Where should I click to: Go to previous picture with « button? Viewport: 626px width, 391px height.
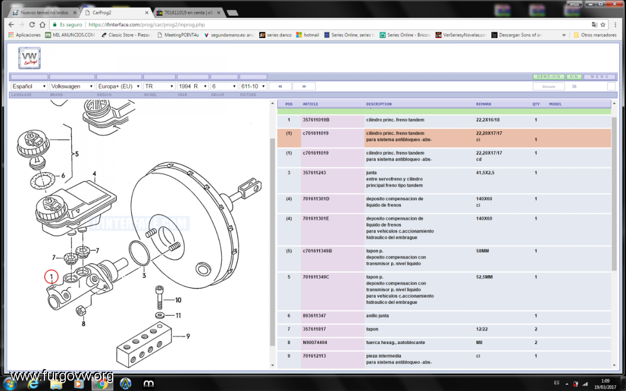280,86
